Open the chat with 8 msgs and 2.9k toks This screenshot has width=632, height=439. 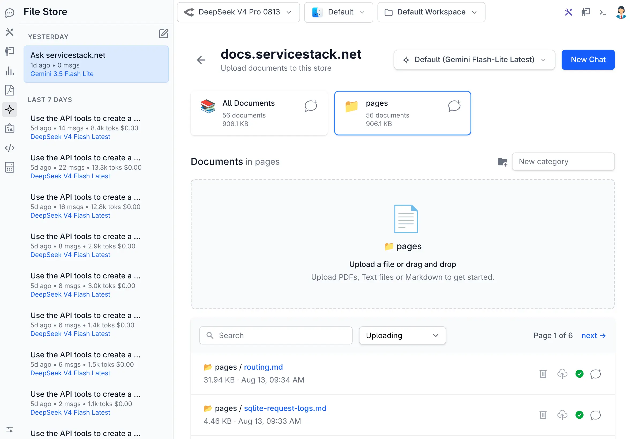96,245
